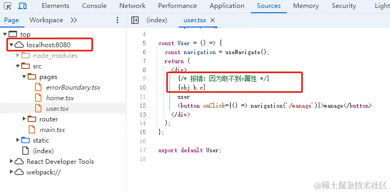
Task: Set breakpoint on line number 12
Action: coord(143,106)
